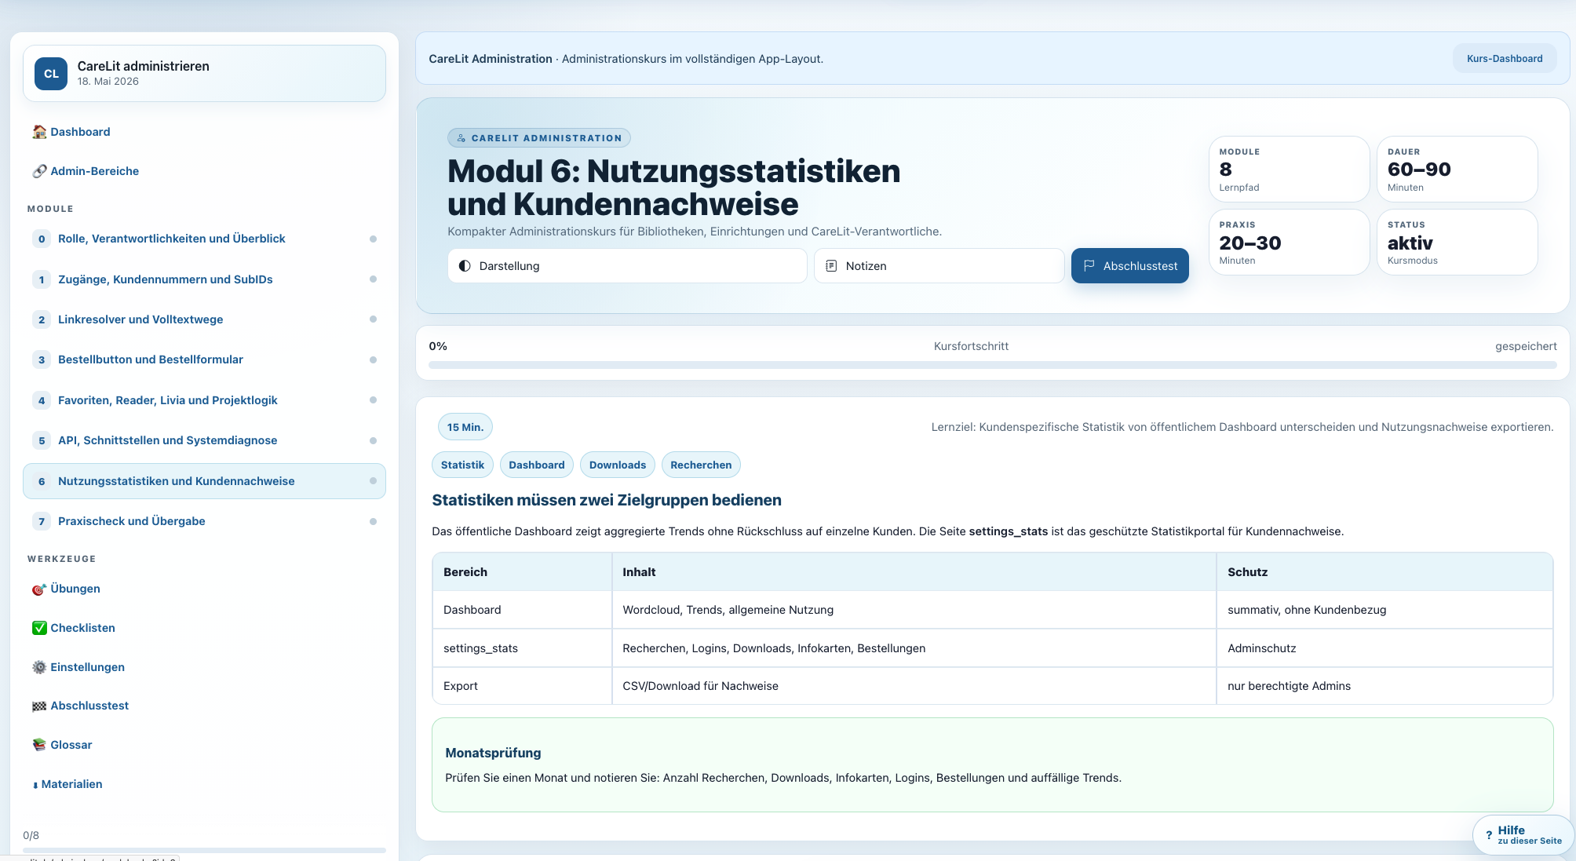Open Hilfe zu dieser Seite
The height and width of the screenshot is (861, 1576).
[x=1523, y=835]
